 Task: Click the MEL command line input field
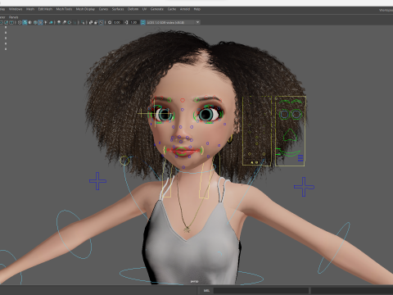(261, 290)
